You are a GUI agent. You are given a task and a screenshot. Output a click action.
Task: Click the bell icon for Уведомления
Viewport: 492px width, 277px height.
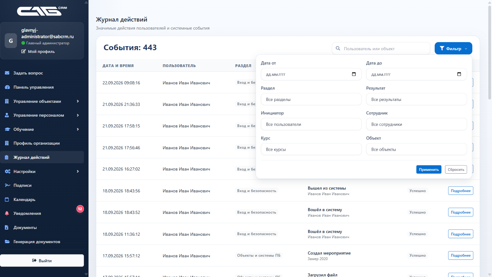coord(7,213)
